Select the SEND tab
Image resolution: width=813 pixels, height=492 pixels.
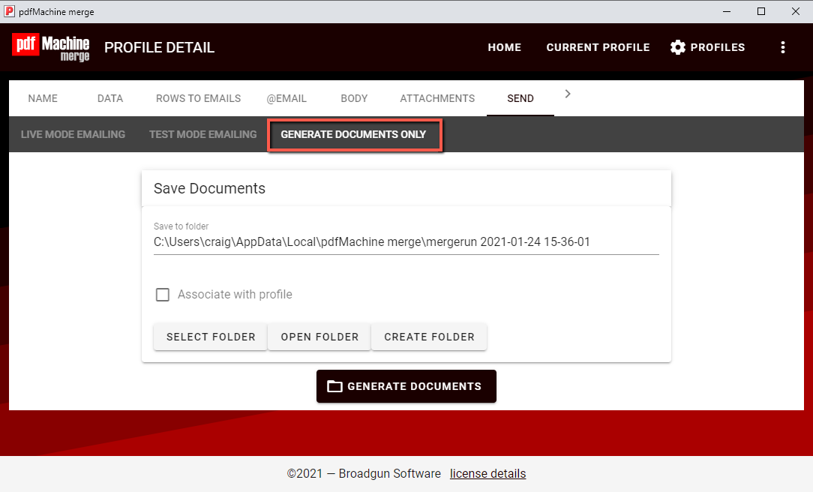[520, 98]
